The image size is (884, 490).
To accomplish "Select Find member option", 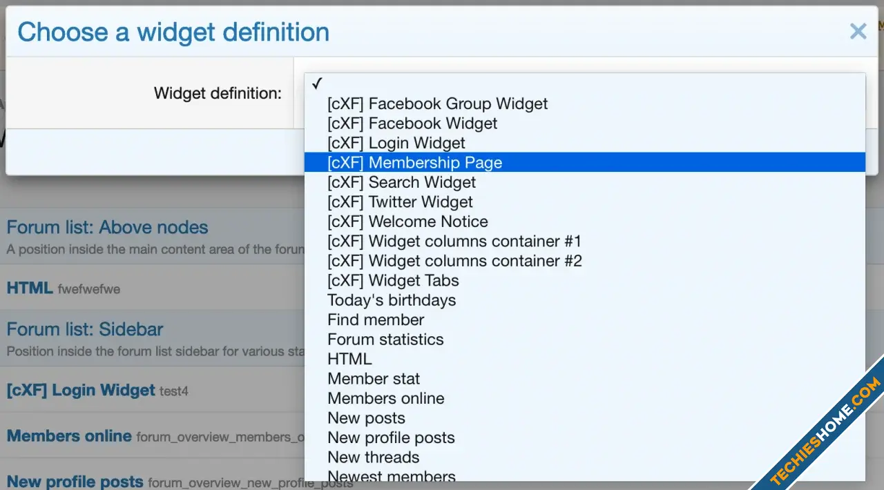I will [x=584, y=320].
